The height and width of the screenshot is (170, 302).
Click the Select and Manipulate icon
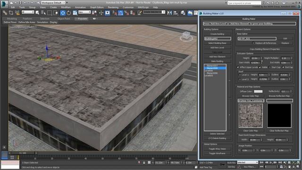pos(101,13)
